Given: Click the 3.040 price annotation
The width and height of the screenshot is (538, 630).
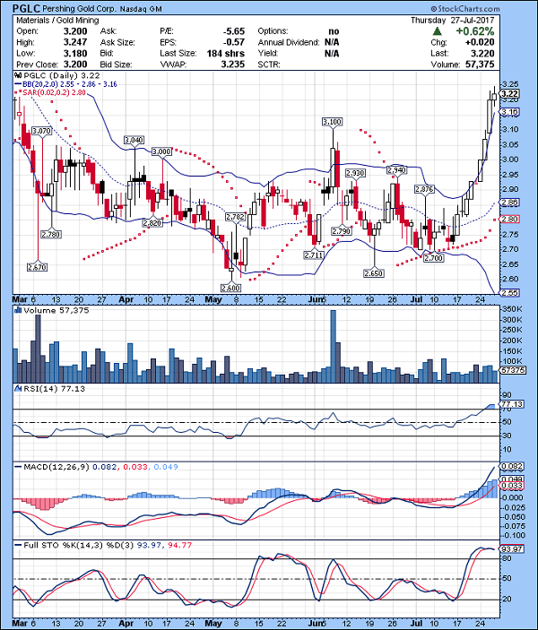Looking at the screenshot, I should (x=134, y=140).
